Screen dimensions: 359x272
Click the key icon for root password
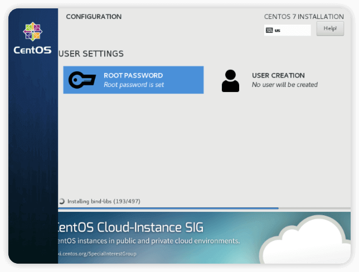(82, 80)
